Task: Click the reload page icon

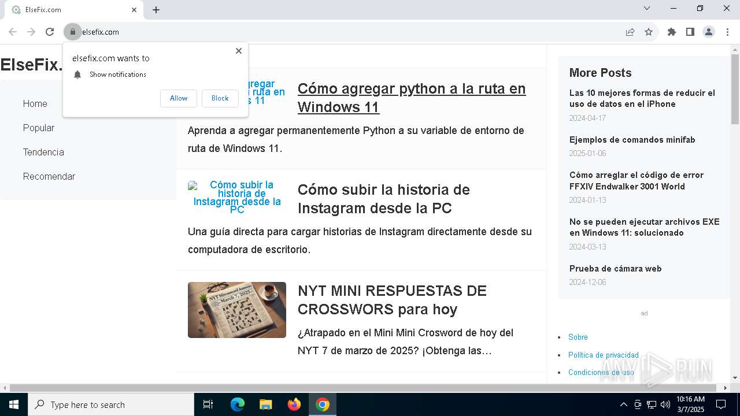Action: pos(50,32)
